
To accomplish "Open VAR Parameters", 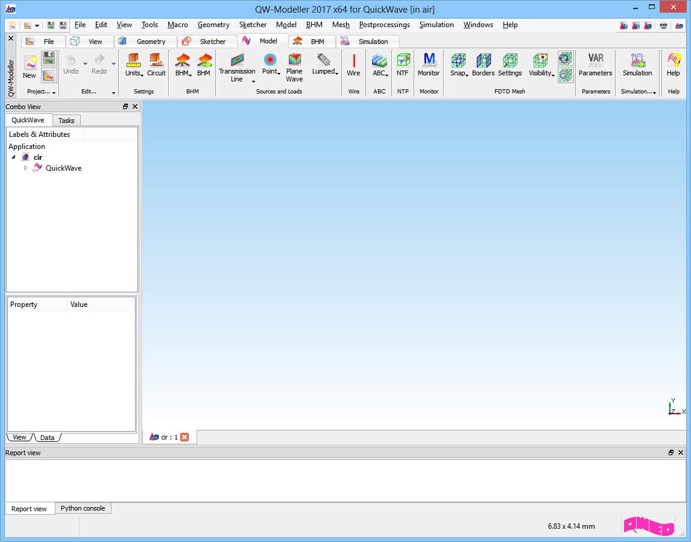I will [595, 65].
